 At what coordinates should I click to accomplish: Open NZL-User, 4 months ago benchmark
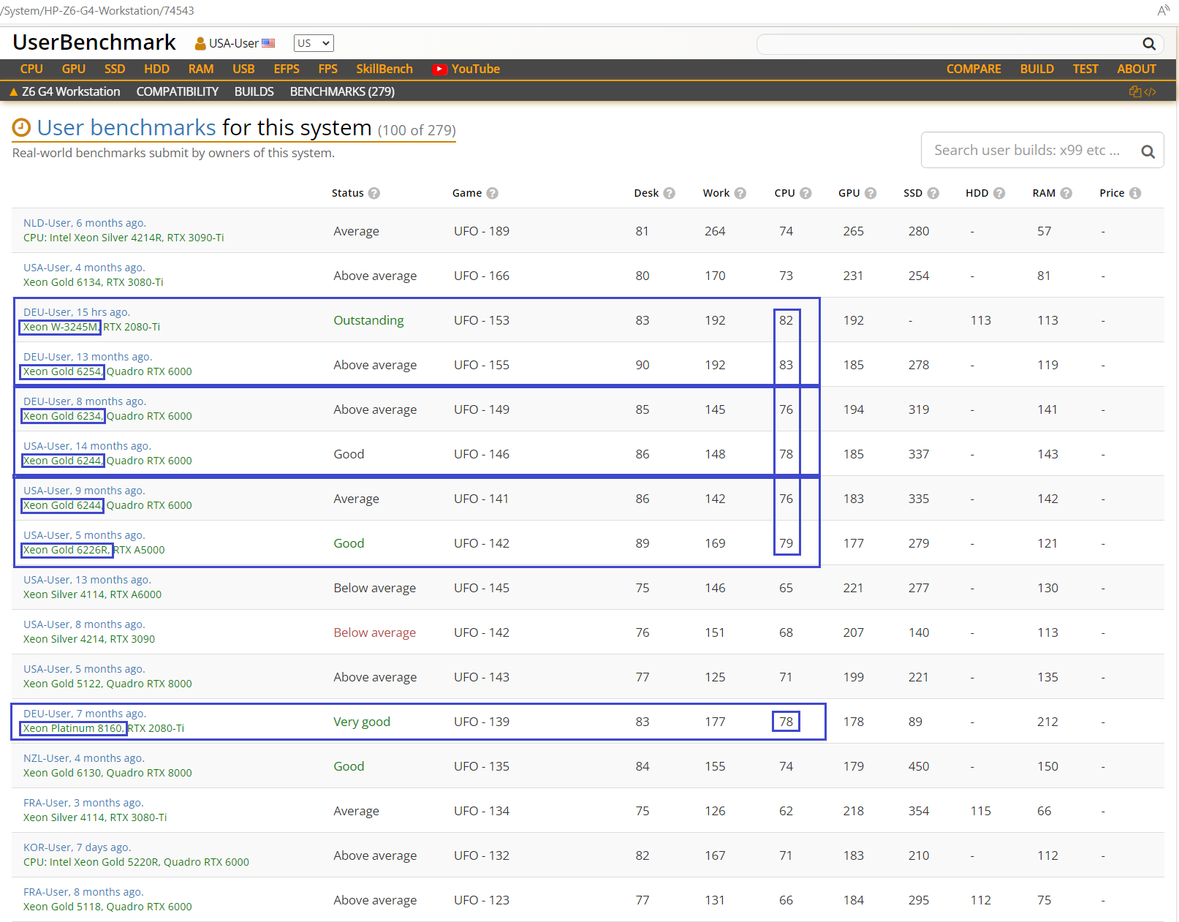[84, 758]
